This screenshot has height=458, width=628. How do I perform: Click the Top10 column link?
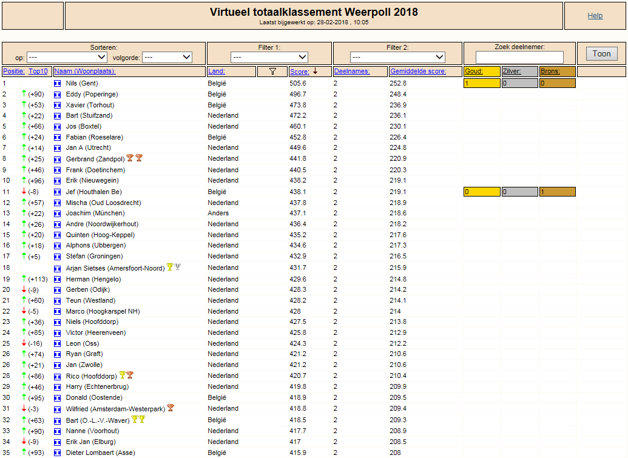point(38,71)
